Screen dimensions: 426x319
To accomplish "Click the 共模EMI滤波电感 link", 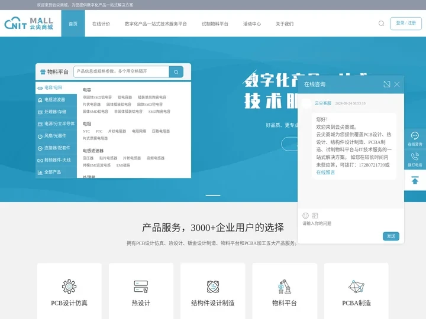I will click(x=96, y=165).
